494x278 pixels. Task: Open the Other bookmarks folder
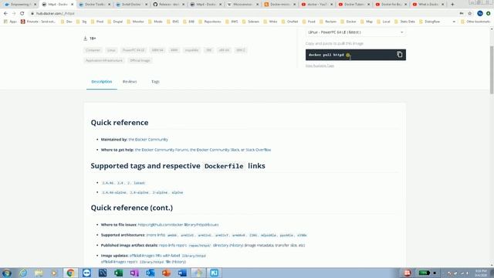point(475,22)
